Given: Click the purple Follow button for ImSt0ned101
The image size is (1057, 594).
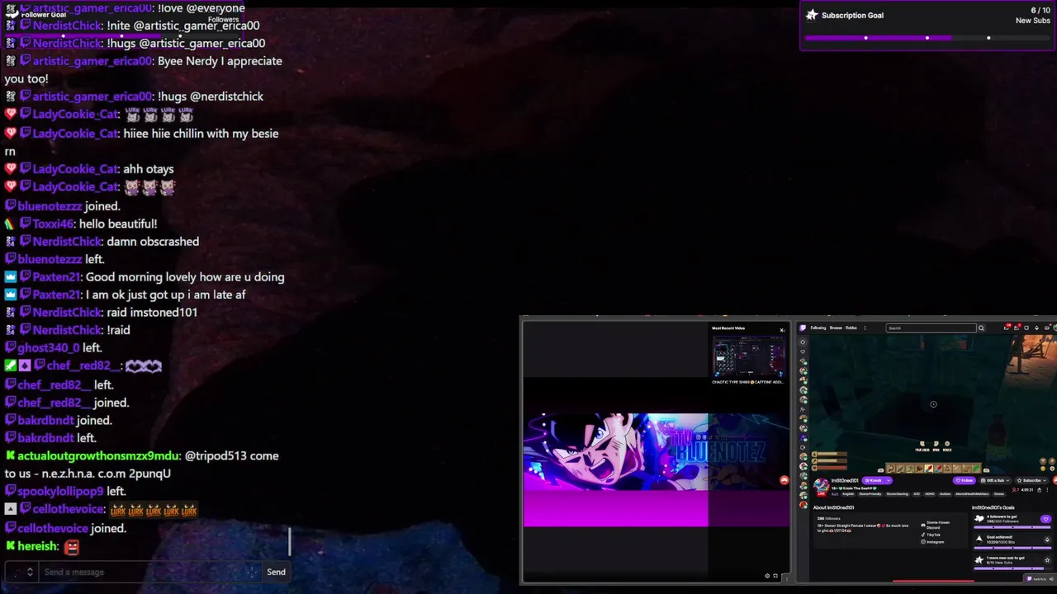Looking at the screenshot, I should [x=965, y=480].
